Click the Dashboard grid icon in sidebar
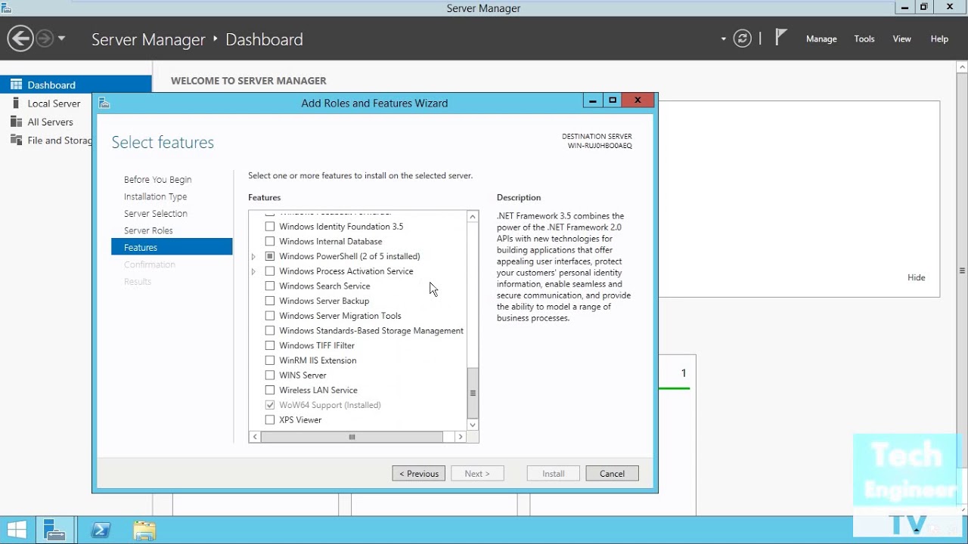Viewport: 968px width, 544px height. point(16,85)
